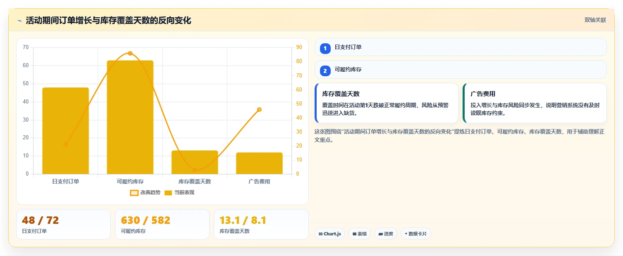Click the 双轴关联 label in header

[595, 20]
